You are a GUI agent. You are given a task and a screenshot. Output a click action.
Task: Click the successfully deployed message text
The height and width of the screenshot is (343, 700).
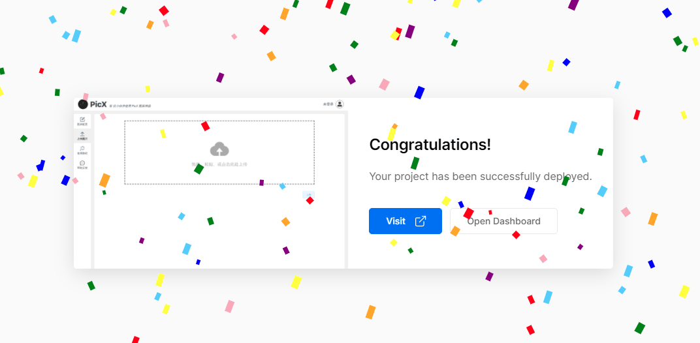pyautogui.click(x=480, y=176)
